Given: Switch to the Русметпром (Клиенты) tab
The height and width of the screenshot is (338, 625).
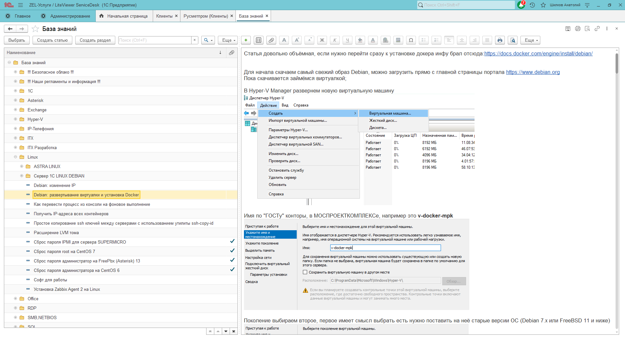Looking at the screenshot, I should coord(206,16).
